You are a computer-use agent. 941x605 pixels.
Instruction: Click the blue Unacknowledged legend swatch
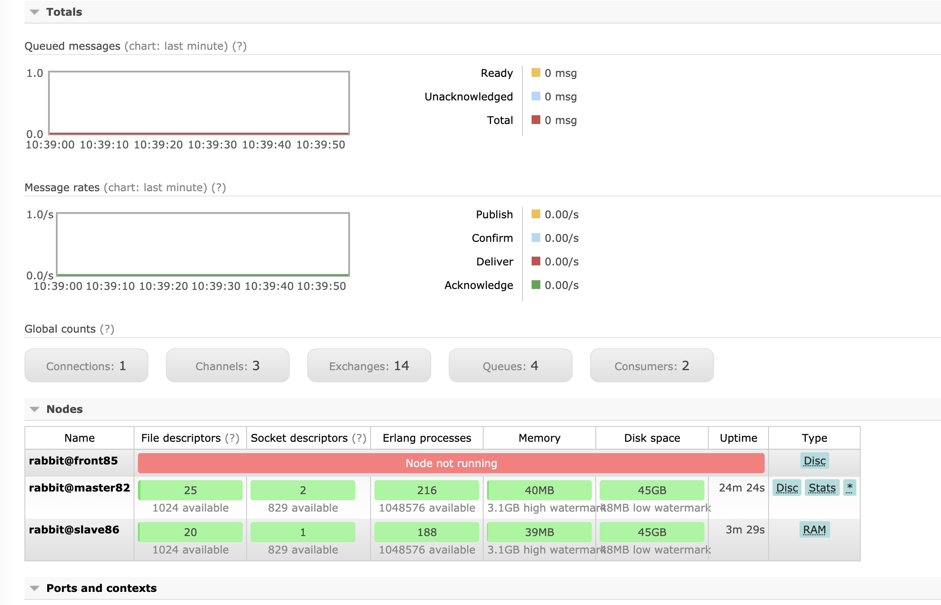[x=536, y=96]
